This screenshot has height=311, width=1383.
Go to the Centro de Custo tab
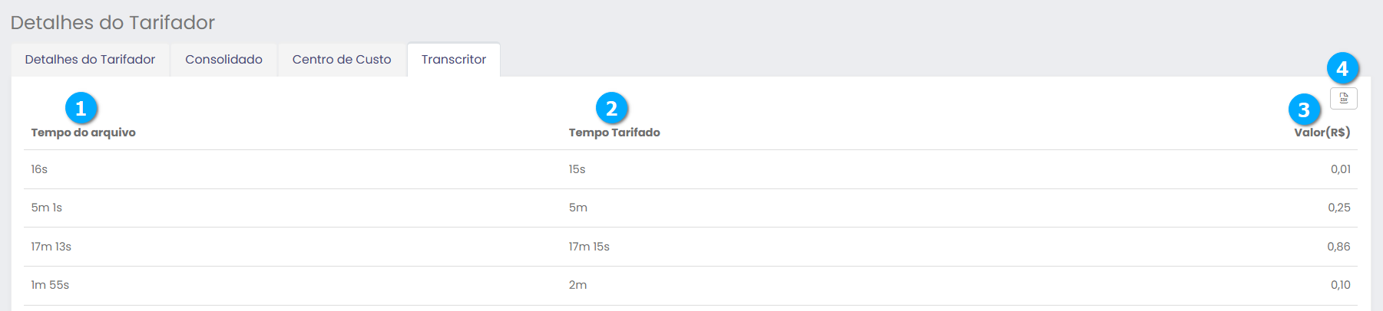(342, 60)
